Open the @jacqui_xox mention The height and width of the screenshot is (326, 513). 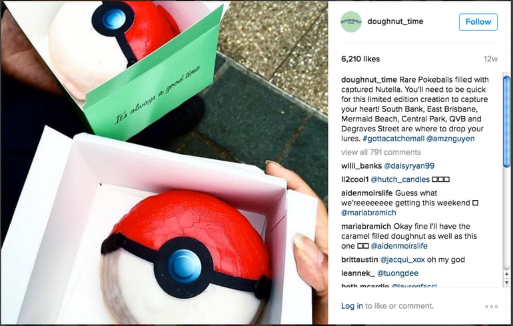tap(402, 259)
